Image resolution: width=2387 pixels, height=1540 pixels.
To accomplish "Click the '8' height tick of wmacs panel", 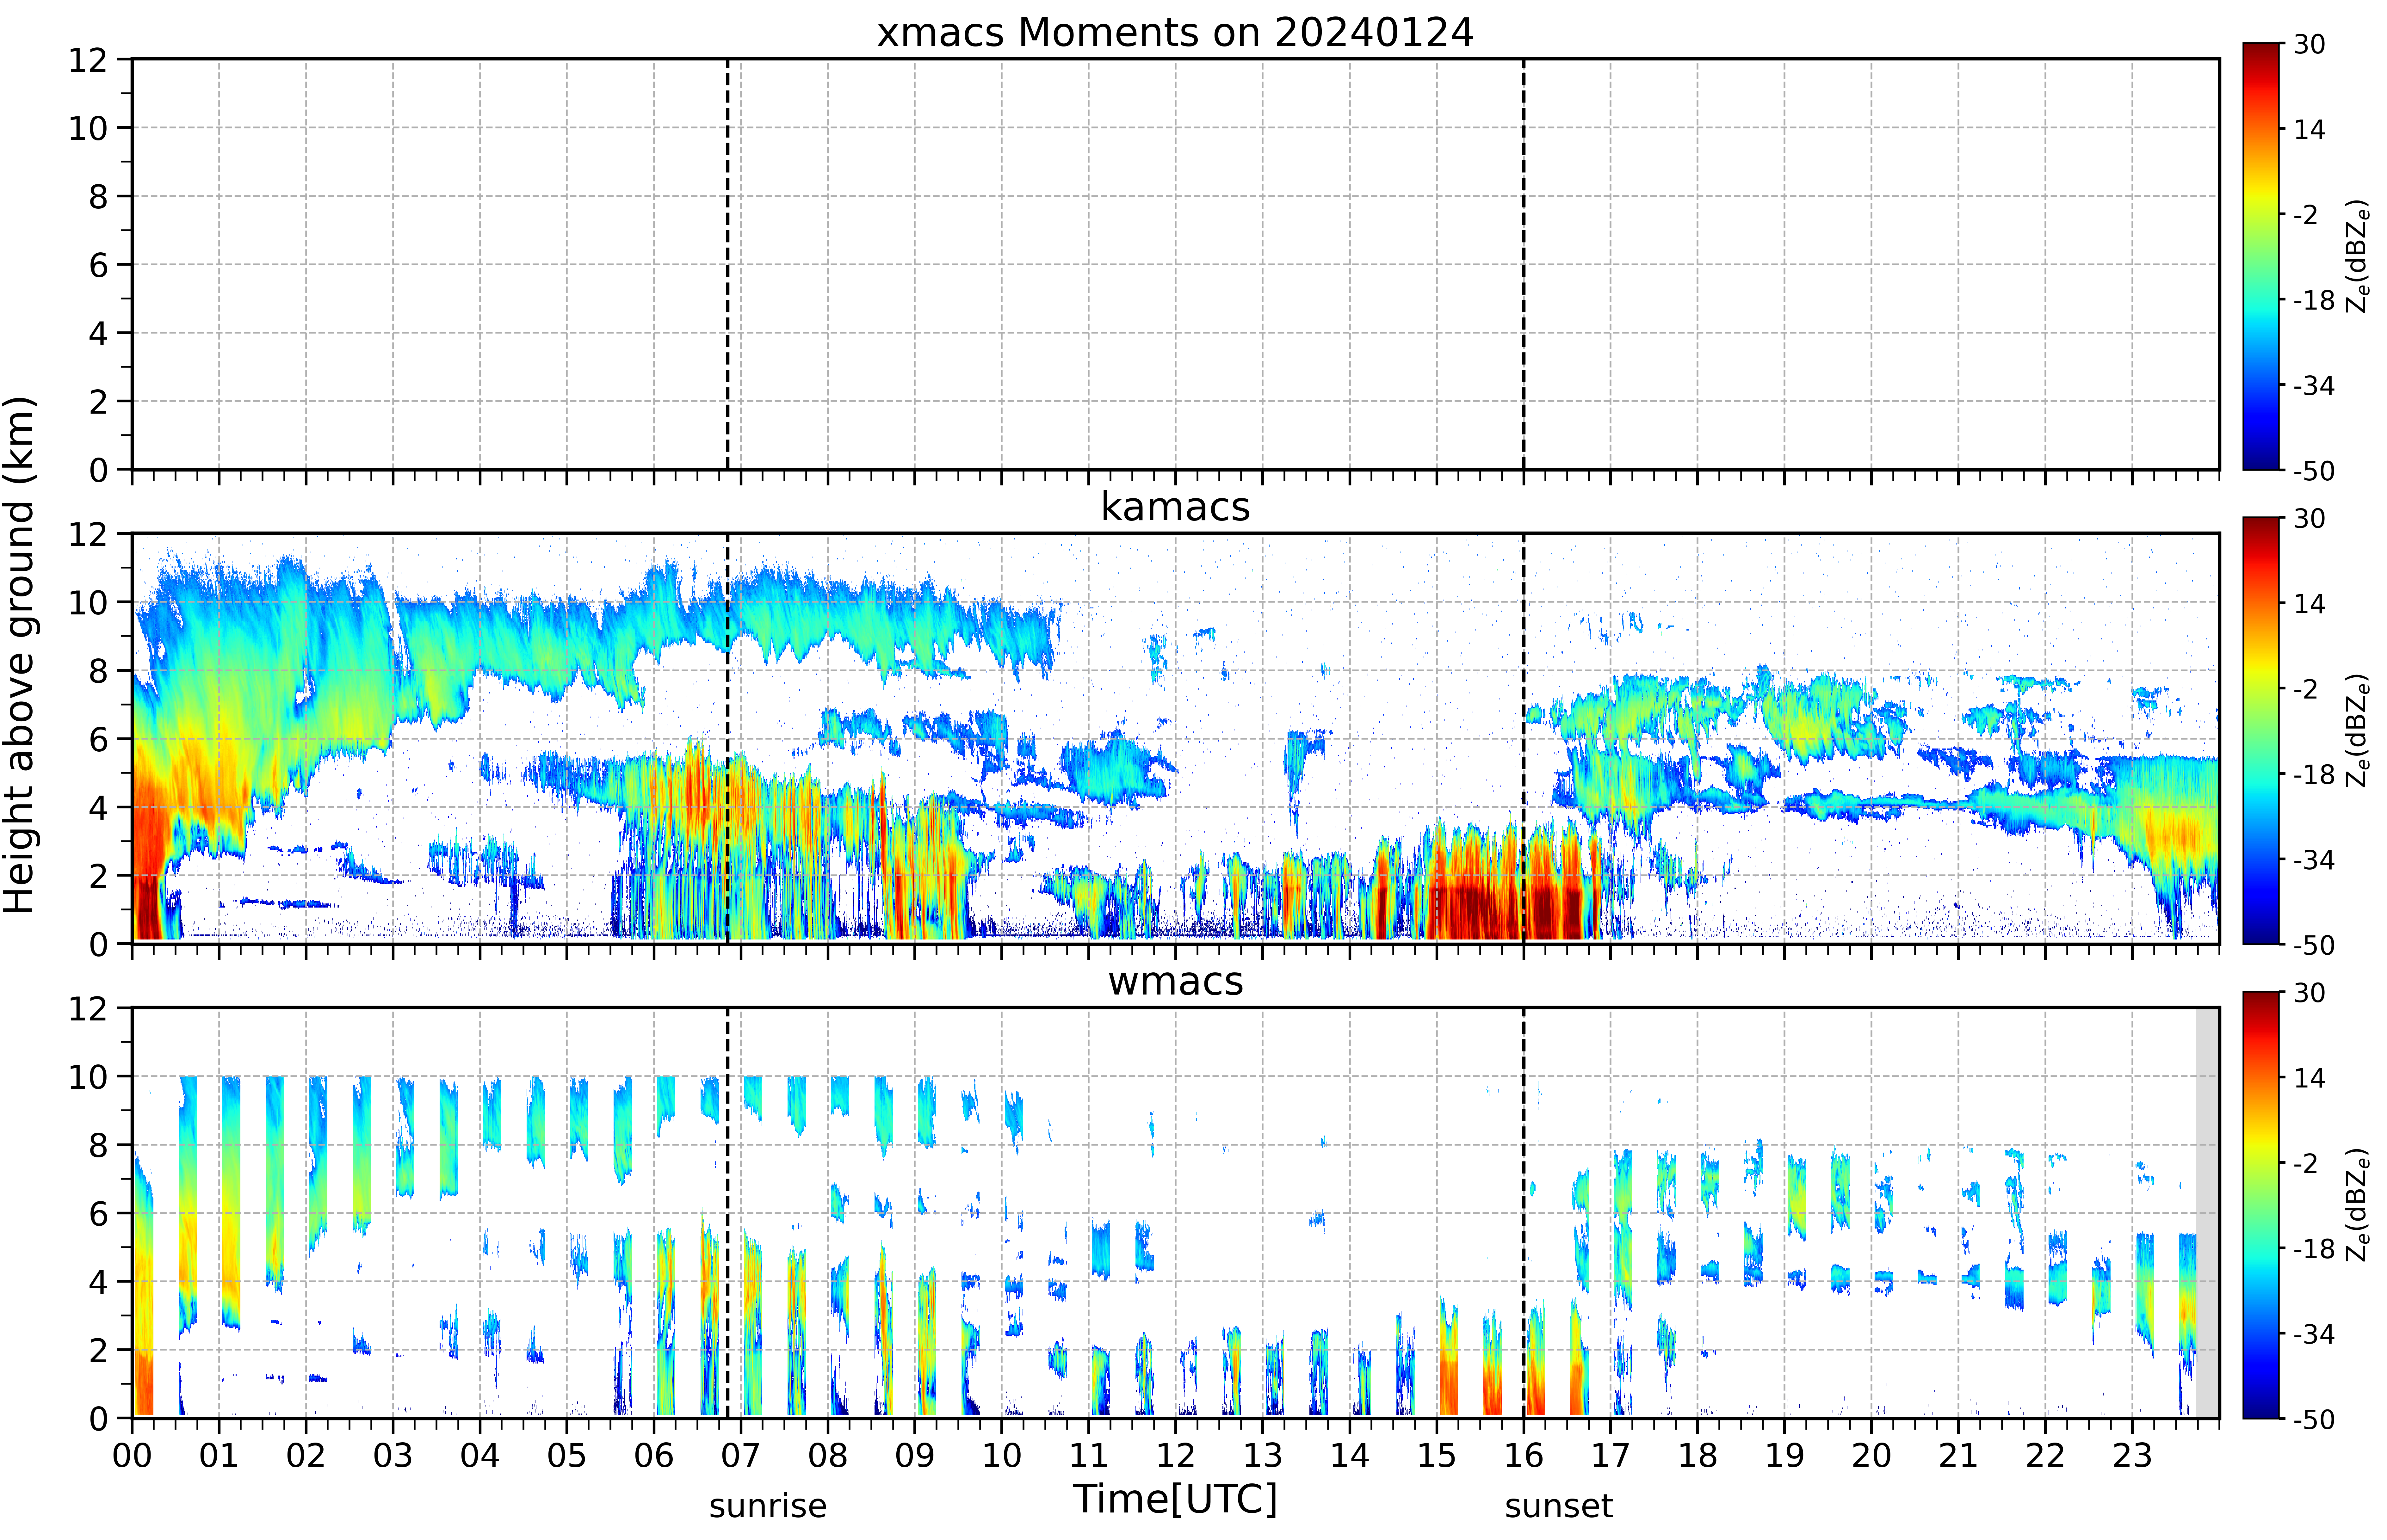I will click(98, 1145).
